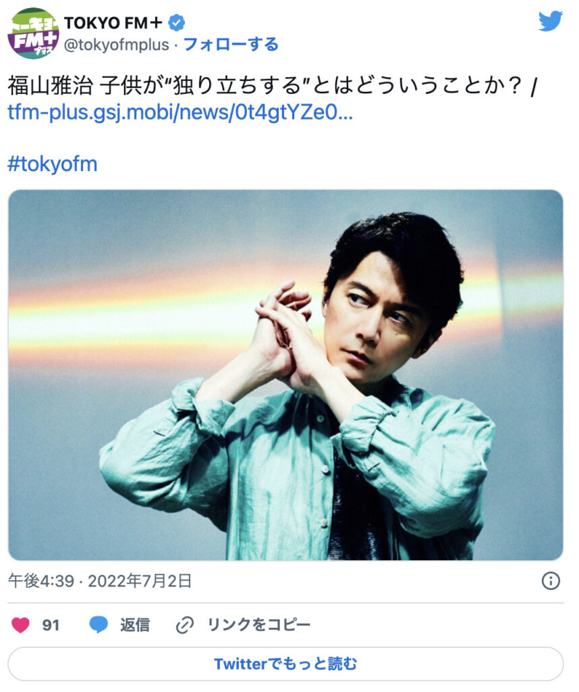Click the Twitterでもっと読む button
Viewport: 579px width, 692px height.
(x=285, y=664)
